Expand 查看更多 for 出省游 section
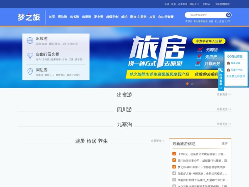The image size is (249, 187). point(224,94)
